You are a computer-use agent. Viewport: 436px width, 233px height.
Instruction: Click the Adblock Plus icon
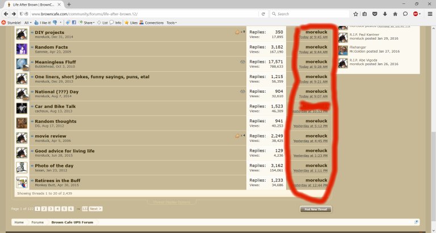(x=416, y=14)
